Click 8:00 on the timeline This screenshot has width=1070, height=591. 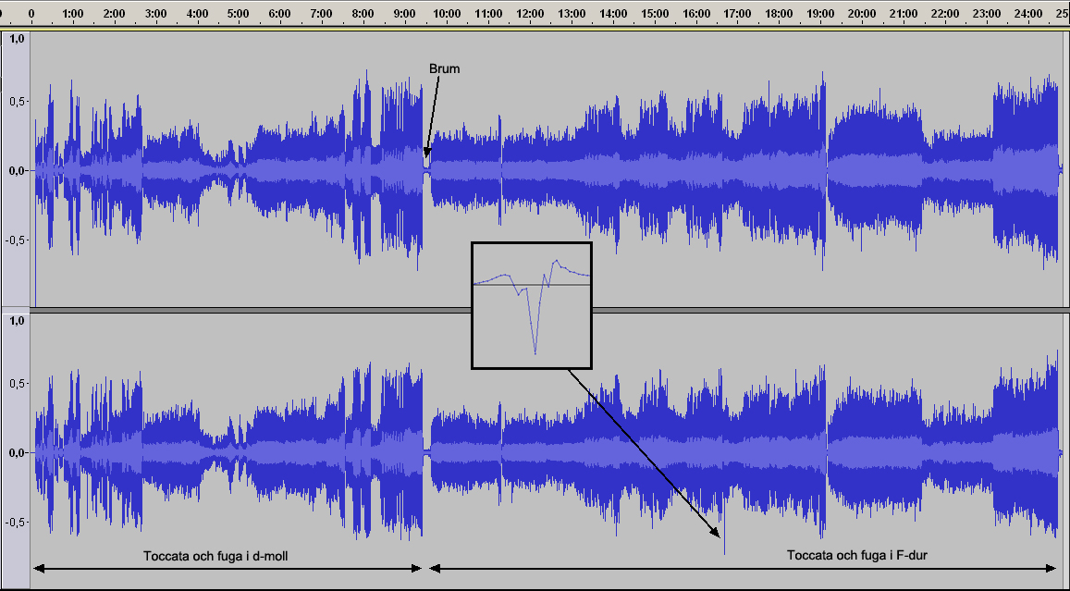363,13
